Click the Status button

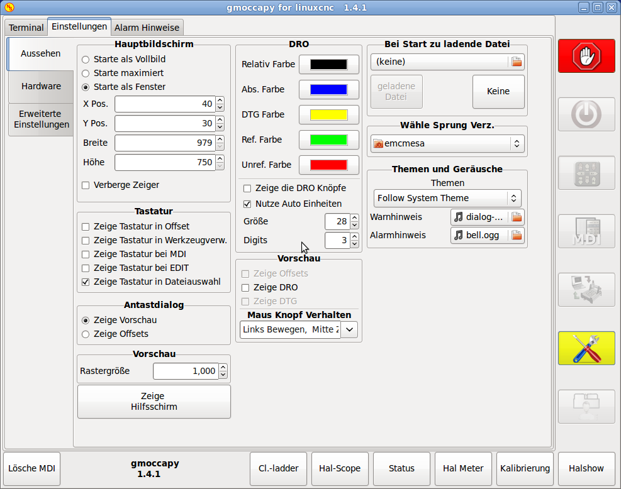click(x=401, y=469)
